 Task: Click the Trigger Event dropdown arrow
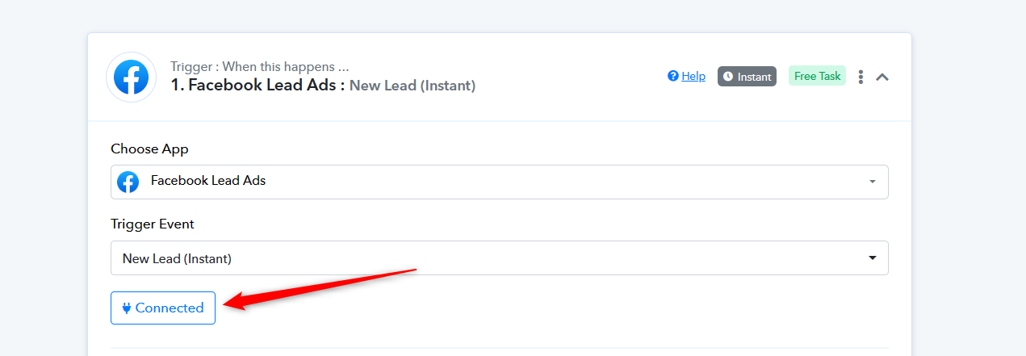coord(872,258)
